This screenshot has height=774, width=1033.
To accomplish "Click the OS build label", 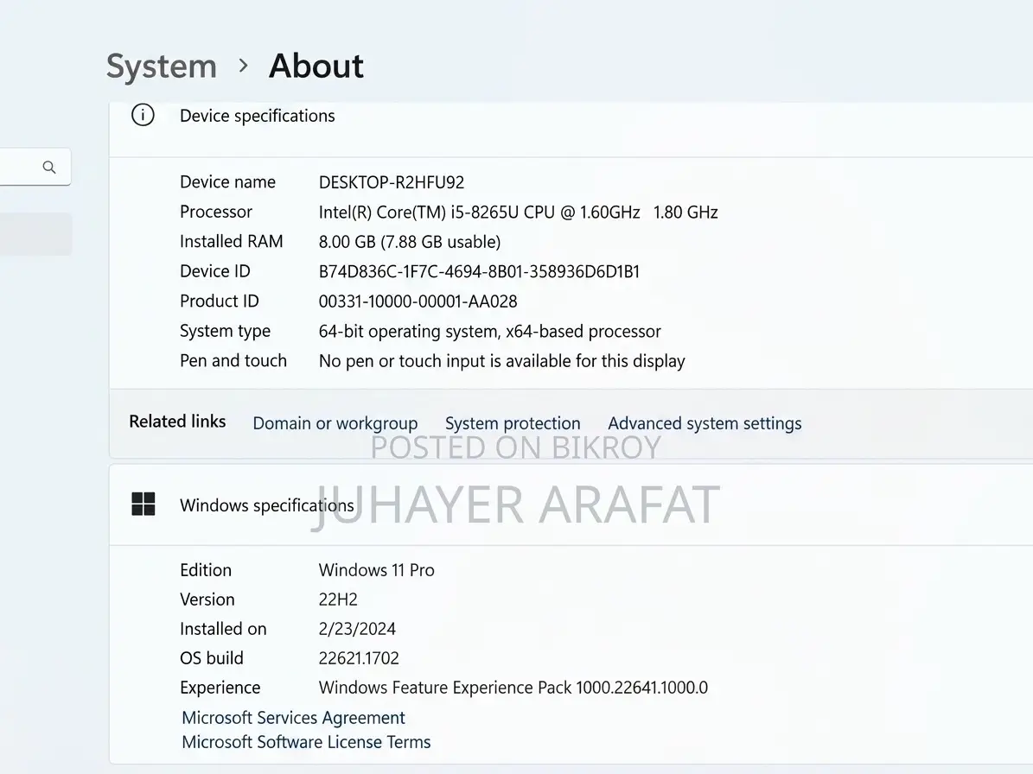I will click(x=212, y=658).
